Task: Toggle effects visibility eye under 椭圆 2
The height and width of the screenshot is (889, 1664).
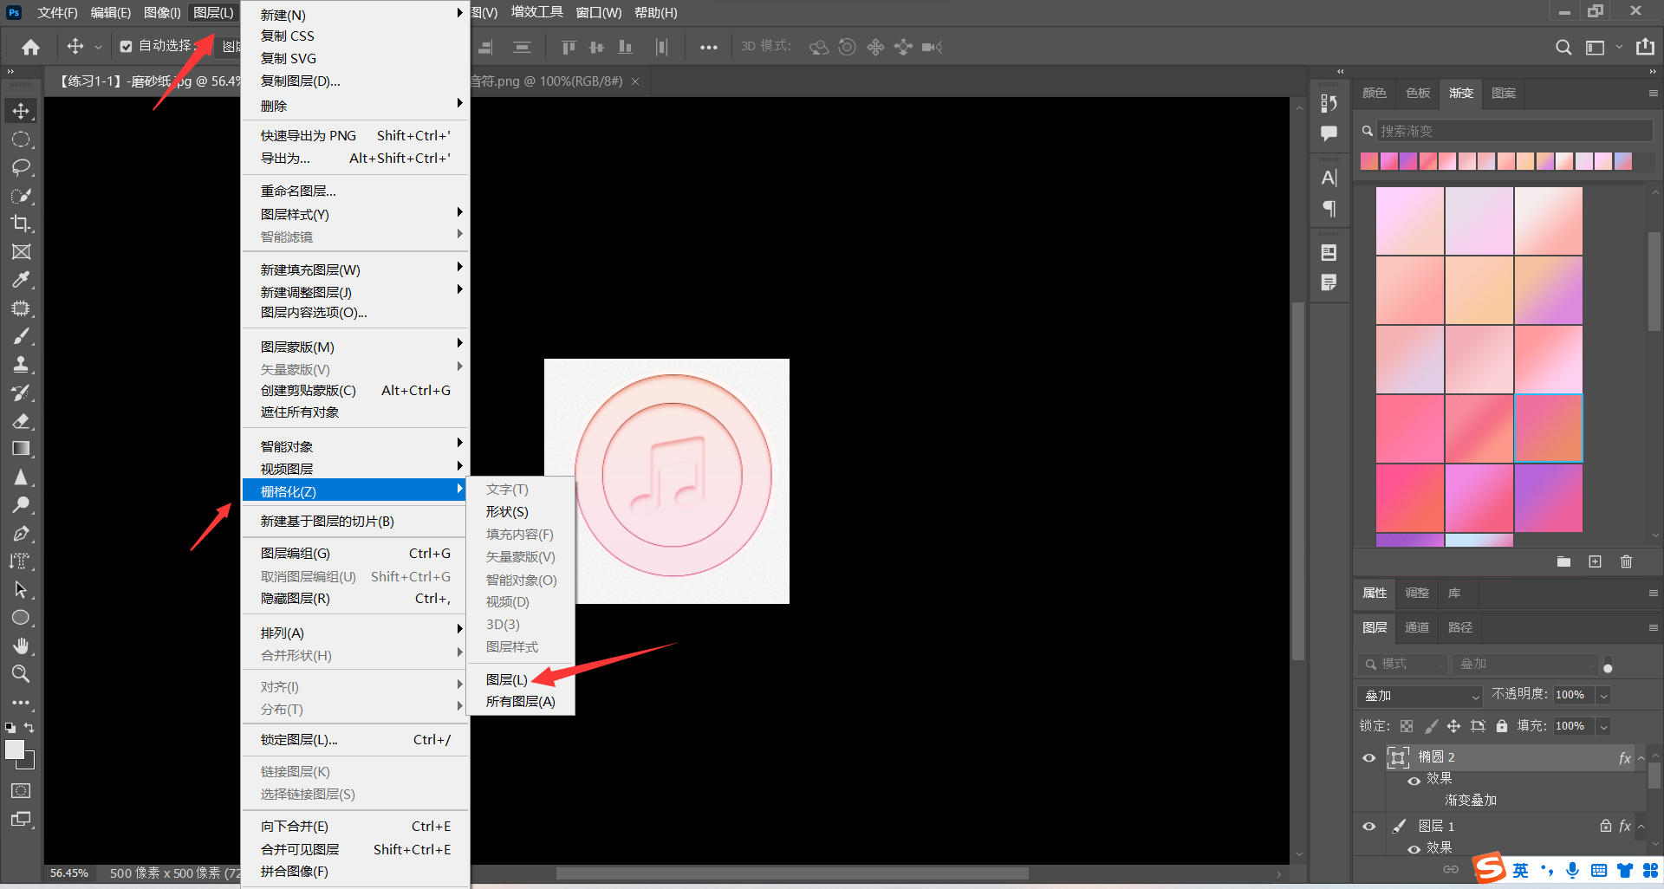Action: (x=1414, y=780)
